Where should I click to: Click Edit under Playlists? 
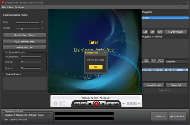[x=152, y=32]
